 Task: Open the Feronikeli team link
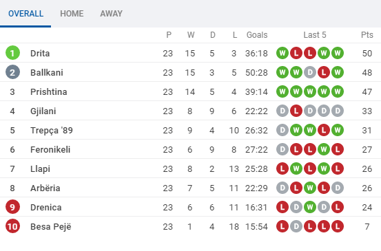tap(50, 149)
